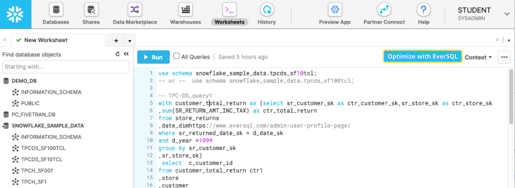Open the History menu label
515x188 pixels.
(x=267, y=22)
